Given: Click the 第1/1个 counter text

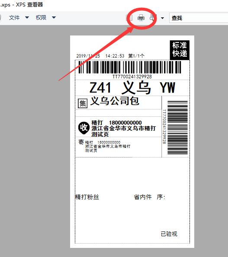Looking at the screenshot, I should (136, 56).
